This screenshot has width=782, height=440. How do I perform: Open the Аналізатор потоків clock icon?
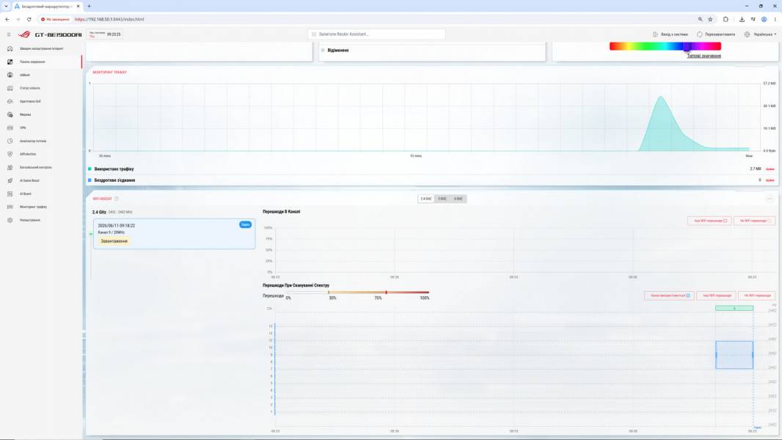(10, 141)
